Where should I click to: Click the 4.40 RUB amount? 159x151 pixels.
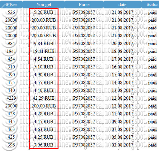click(x=43, y=90)
